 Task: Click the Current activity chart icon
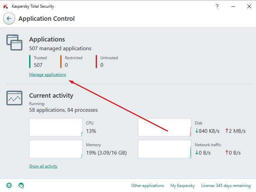(14, 98)
